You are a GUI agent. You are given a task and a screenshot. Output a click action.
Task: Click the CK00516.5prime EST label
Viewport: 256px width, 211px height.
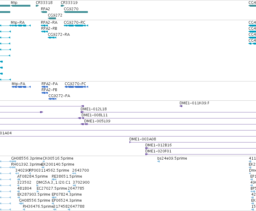(58, 158)
